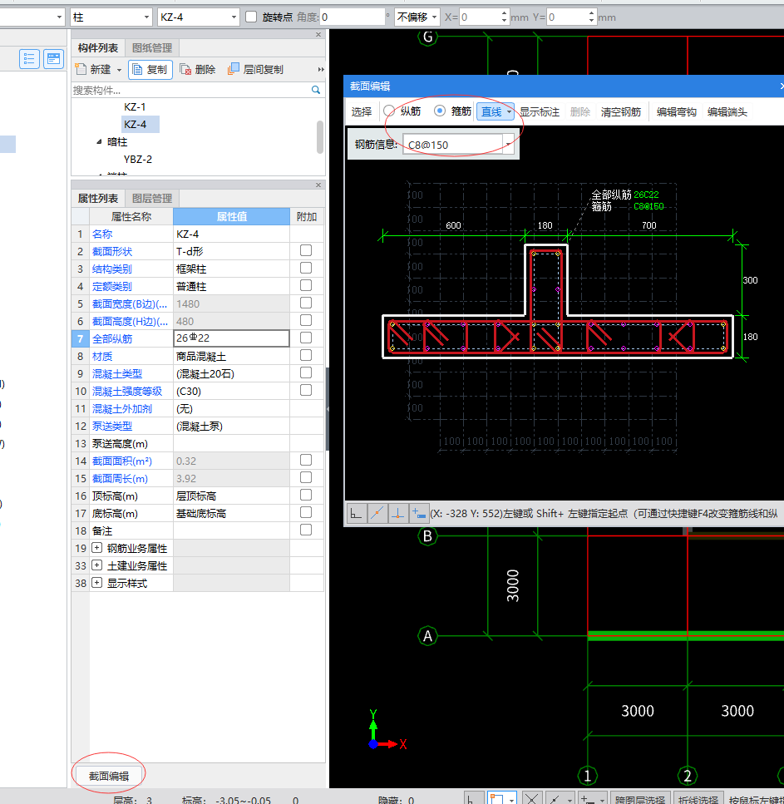The height and width of the screenshot is (804, 784).
Task: Click the 跨图层选择 button
Action: pyautogui.click(x=640, y=799)
